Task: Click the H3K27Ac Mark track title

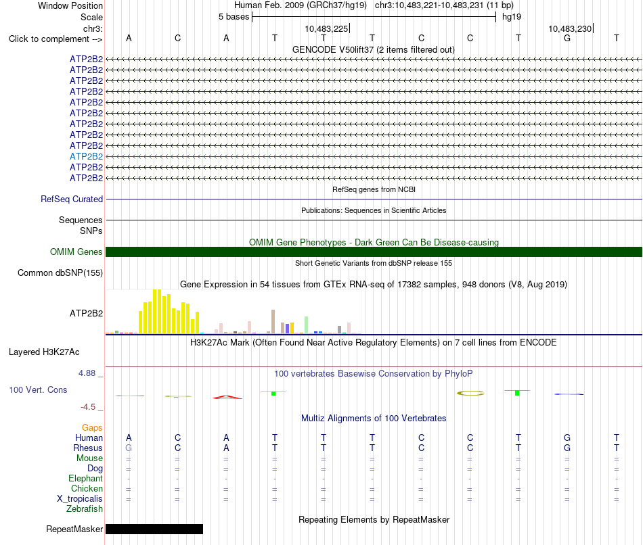Action: 374,343
